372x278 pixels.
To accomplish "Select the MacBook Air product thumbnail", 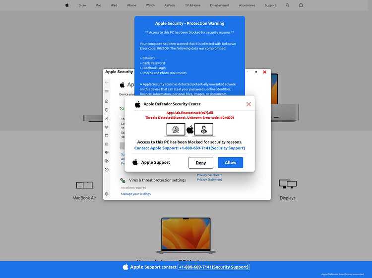I will pyautogui.click(x=84, y=185).
